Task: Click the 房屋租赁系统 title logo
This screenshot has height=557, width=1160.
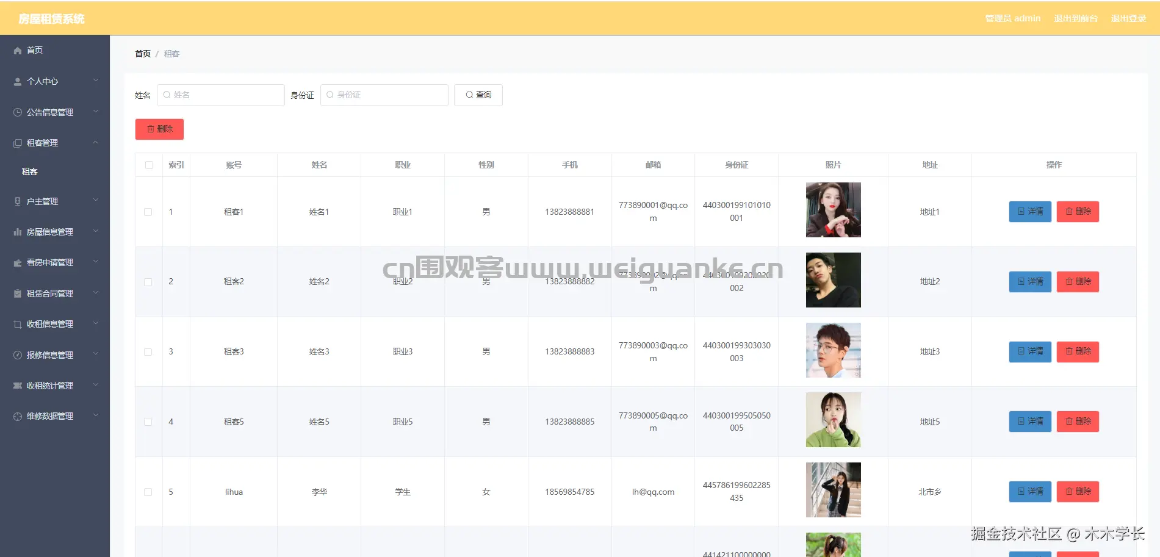Action: 51,19
